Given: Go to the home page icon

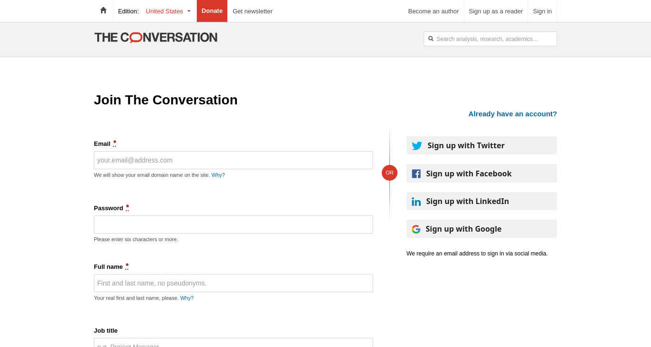Looking at the screenshot, I should (103, 10).
